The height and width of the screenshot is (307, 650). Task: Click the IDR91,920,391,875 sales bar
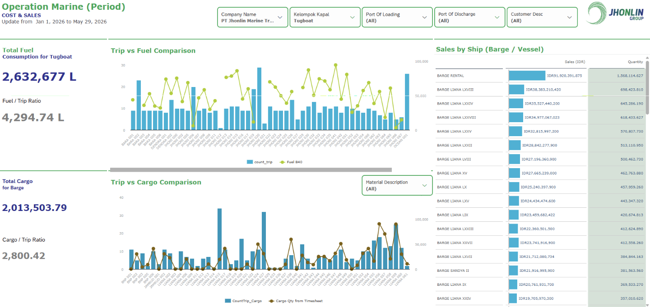(527, 76)
